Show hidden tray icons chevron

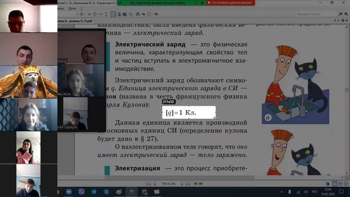pos(282,192)
